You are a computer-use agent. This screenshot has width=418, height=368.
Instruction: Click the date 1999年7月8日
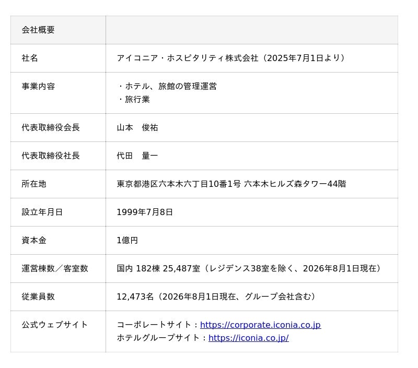(145, 212)
